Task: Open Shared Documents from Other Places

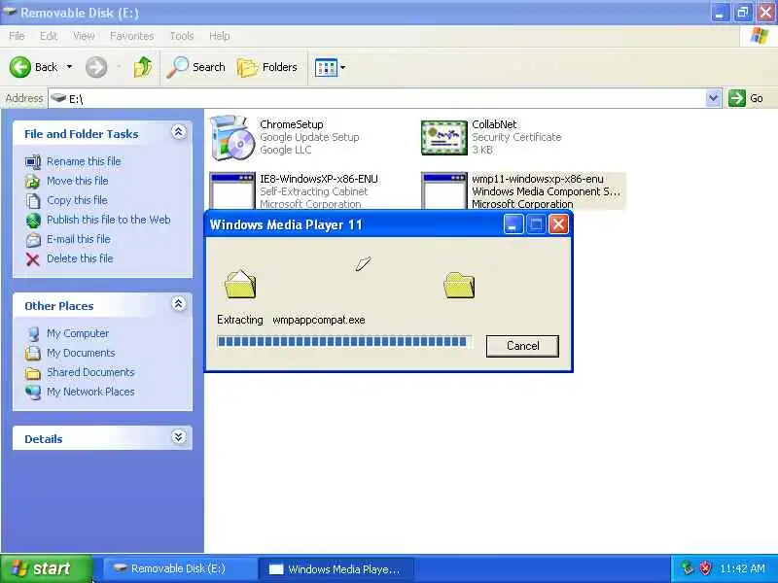Action: [x=90, y=372]
